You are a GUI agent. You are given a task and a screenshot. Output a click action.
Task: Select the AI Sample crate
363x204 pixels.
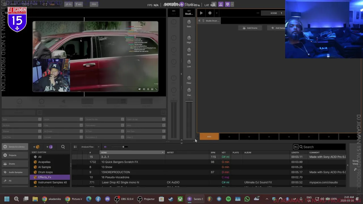pos(50,167)
